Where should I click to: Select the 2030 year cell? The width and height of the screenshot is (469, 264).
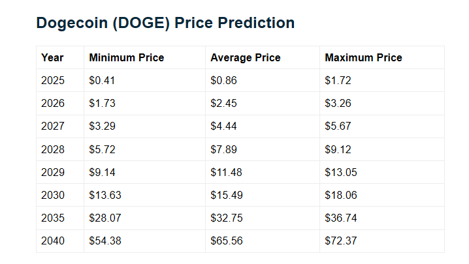(53, 195)
